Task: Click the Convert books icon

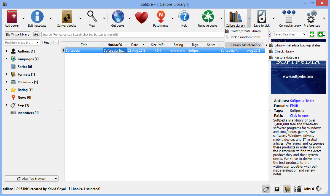Action: (67, 17)
